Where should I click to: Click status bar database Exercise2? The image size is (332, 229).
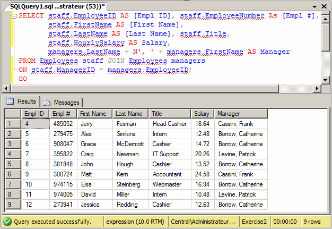(254, 222)
